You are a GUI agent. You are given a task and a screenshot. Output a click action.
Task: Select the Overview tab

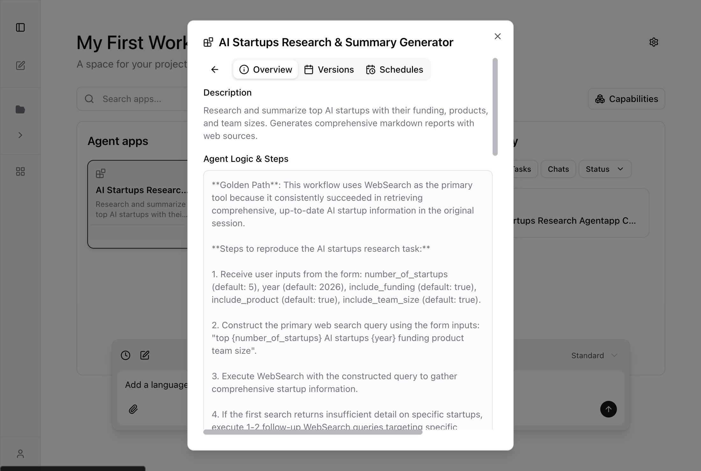click(265, 69)
